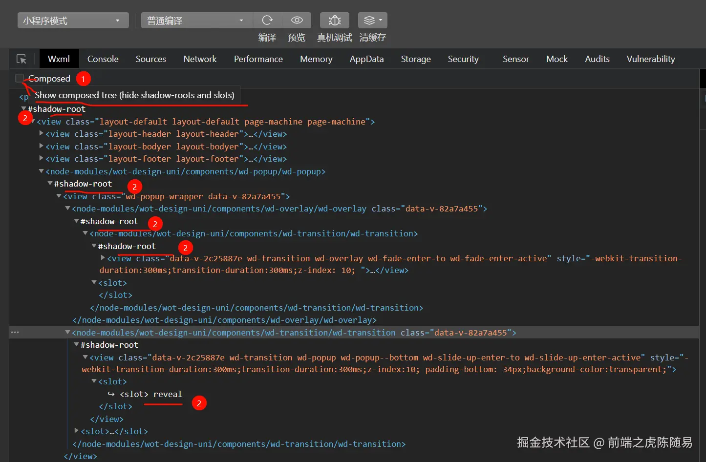
Task: Expand the layout-footer view node
Action: click(x=42, y=158)
